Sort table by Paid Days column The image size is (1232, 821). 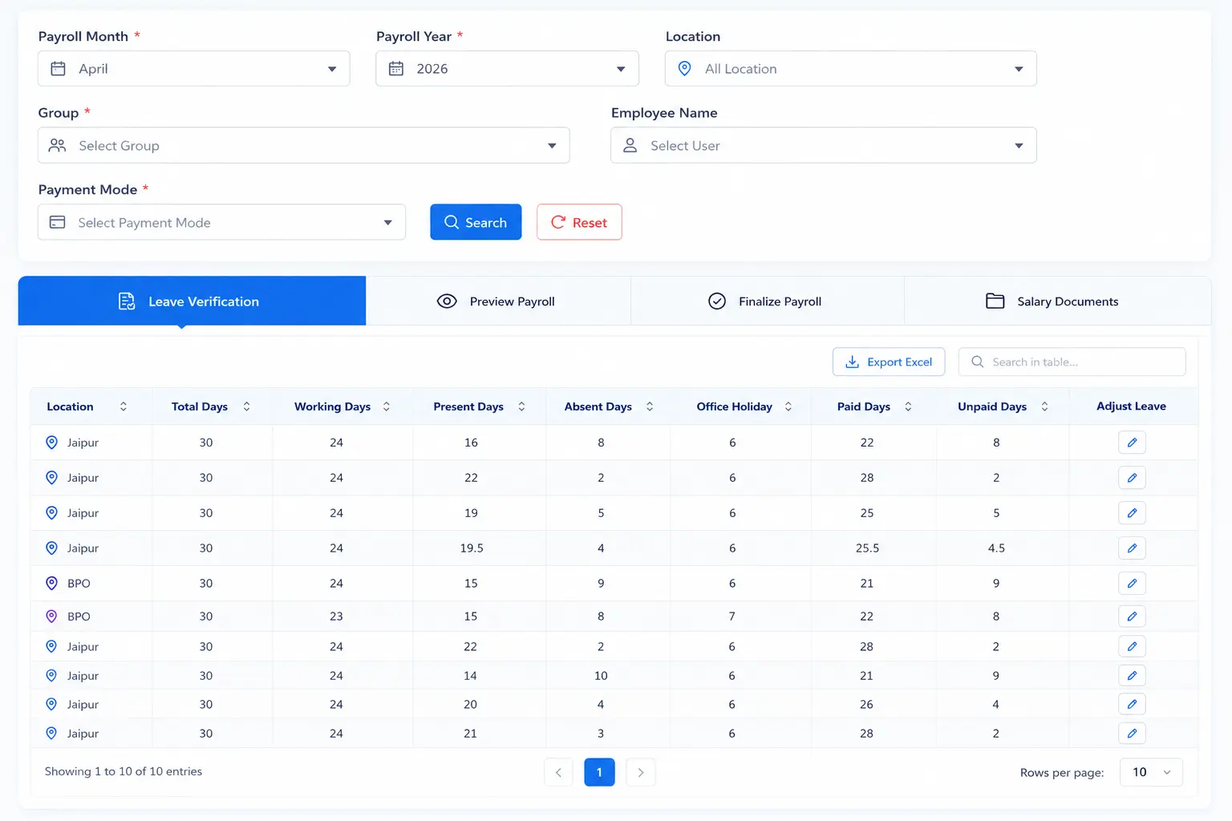(x=908, y=406)
